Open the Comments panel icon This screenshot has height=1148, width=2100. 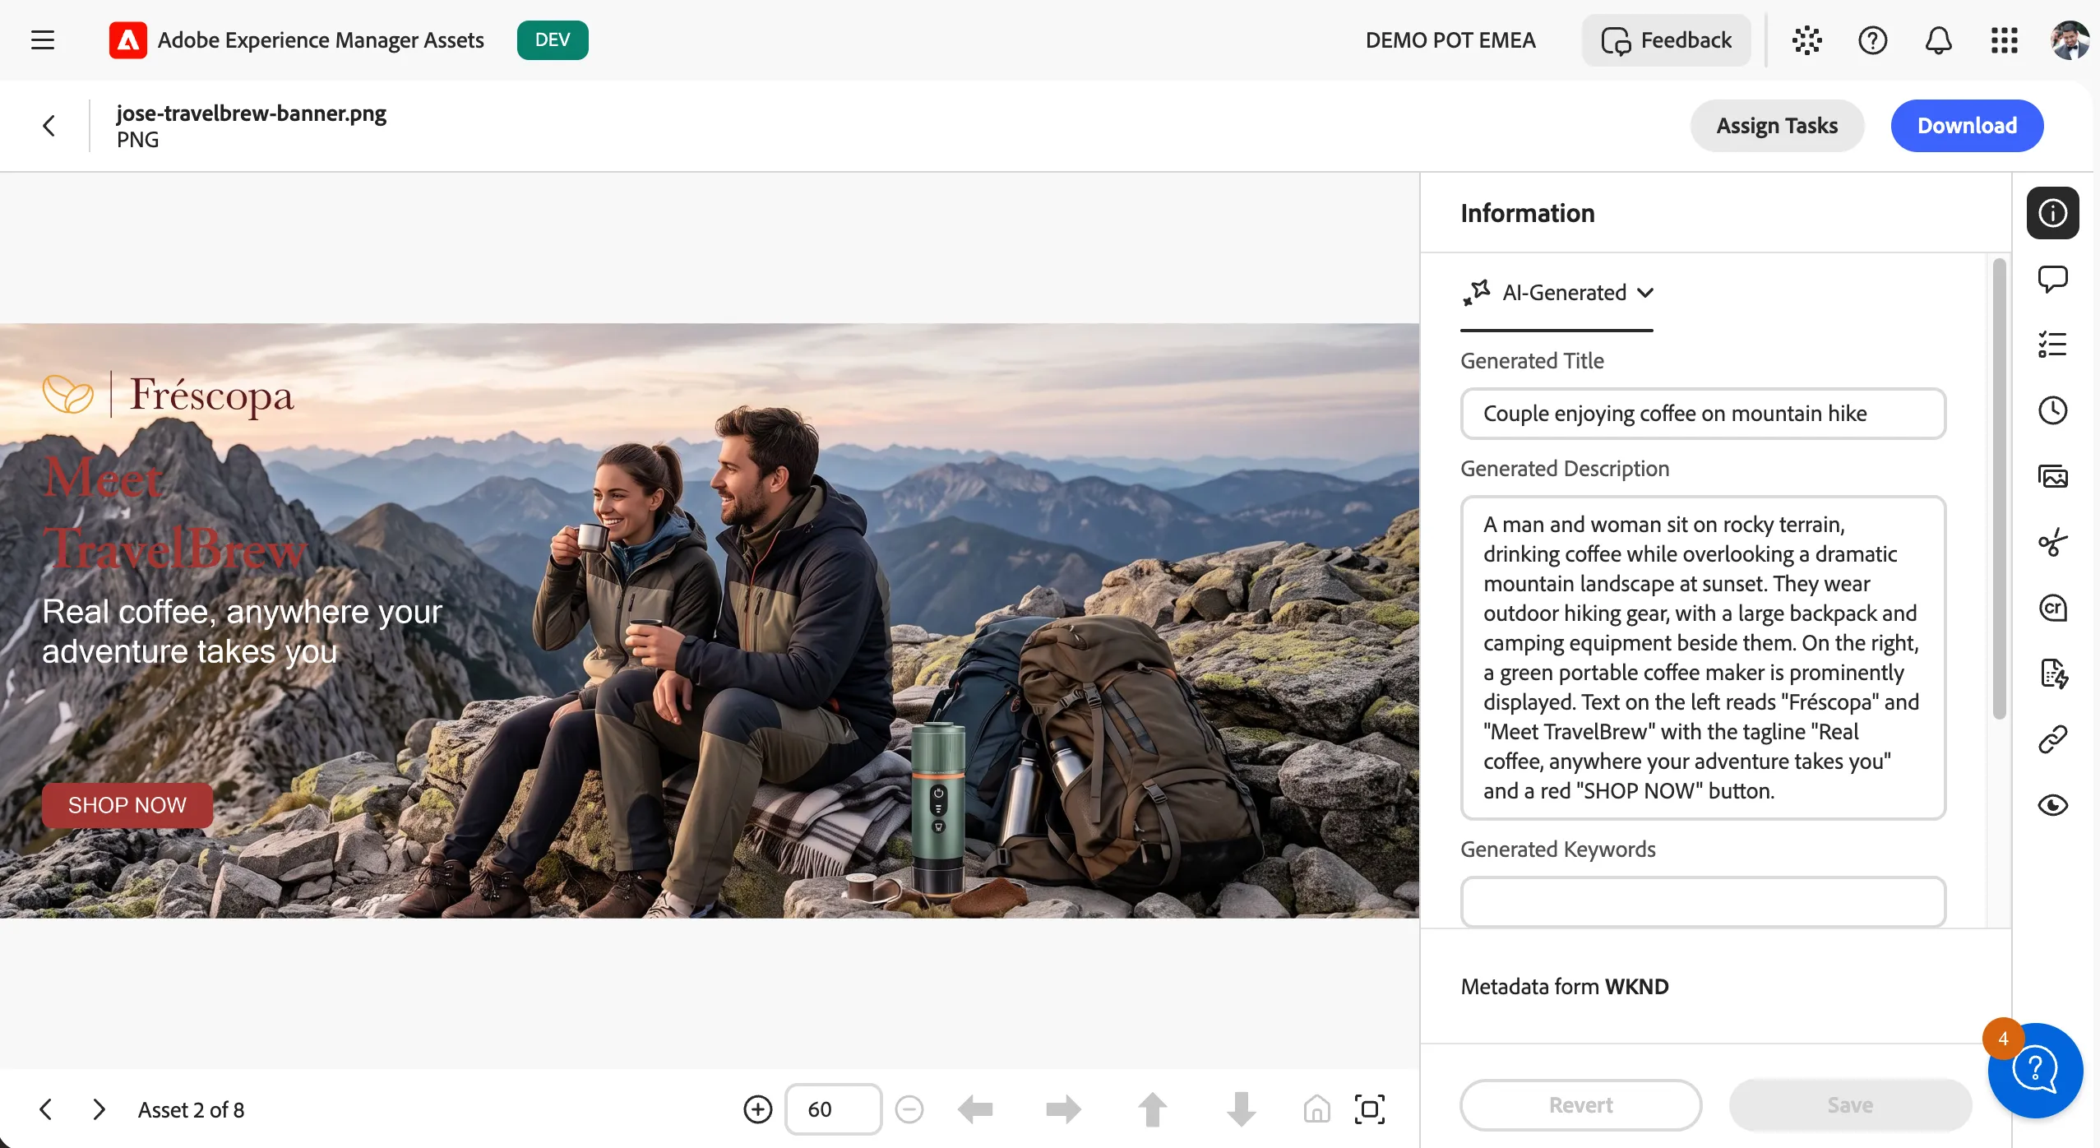pyautogui.click(x=2052, y=279)
